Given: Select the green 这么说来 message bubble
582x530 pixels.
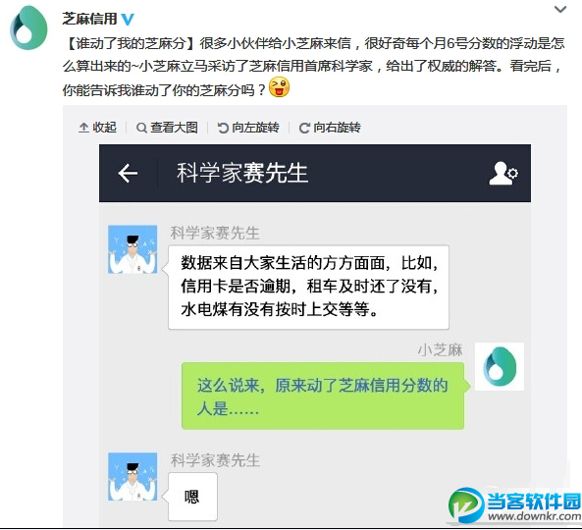Looking at the screenshot, I should pos(323,396).
